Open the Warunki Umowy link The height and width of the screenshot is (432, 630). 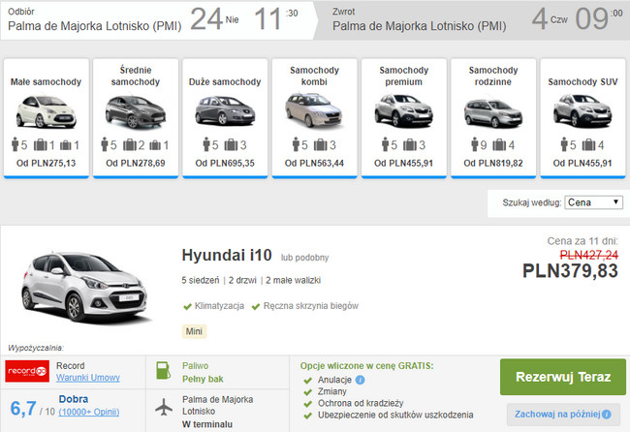(x=88, y=378)
